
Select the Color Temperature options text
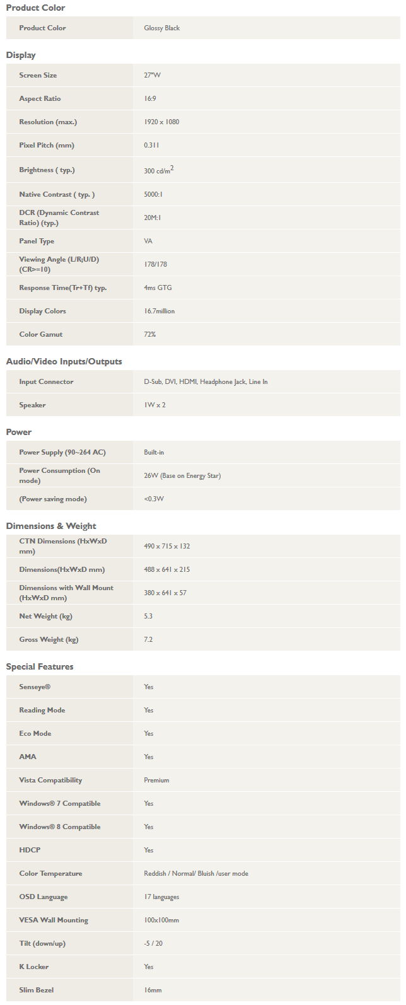click(196, 873)
